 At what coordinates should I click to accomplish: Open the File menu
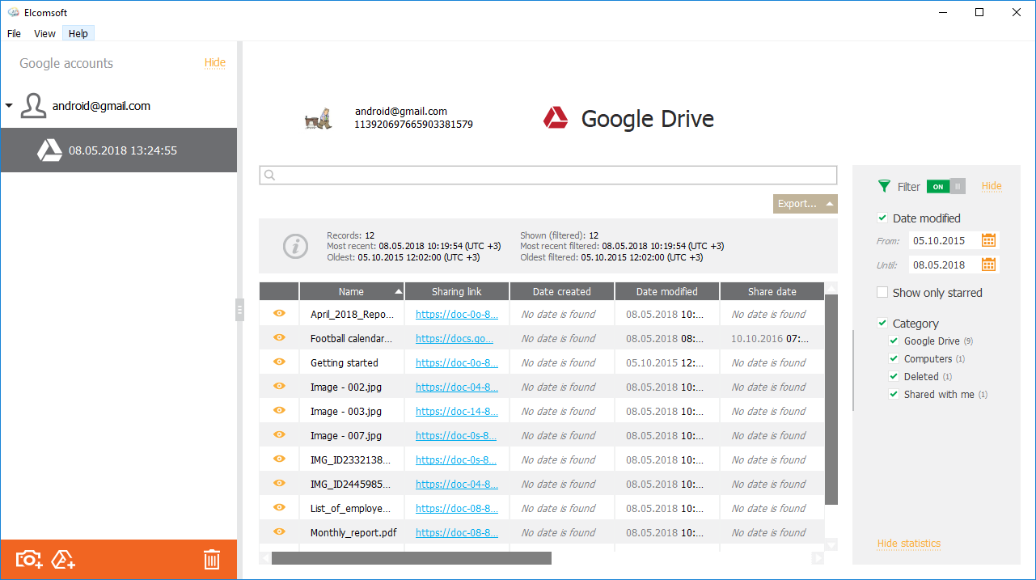[14, 33]
